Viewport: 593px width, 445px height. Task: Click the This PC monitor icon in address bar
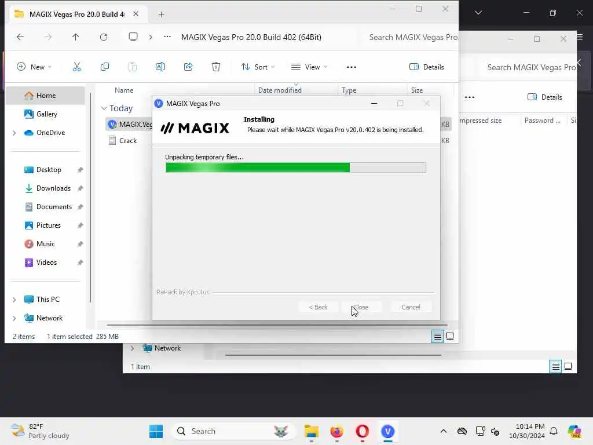click(x=133, y=37)
